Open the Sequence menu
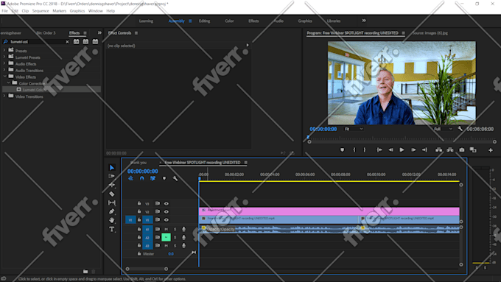501x282 pixels. [x=41, y=11]
